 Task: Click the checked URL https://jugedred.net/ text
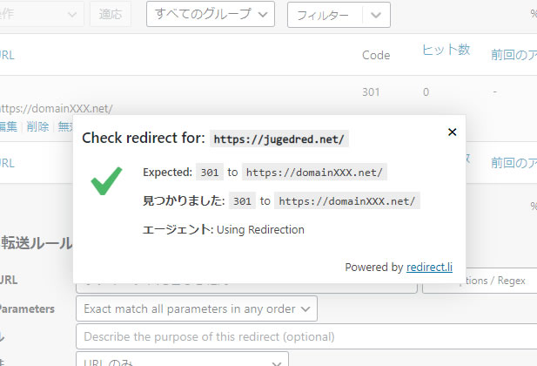pos(279,139)
